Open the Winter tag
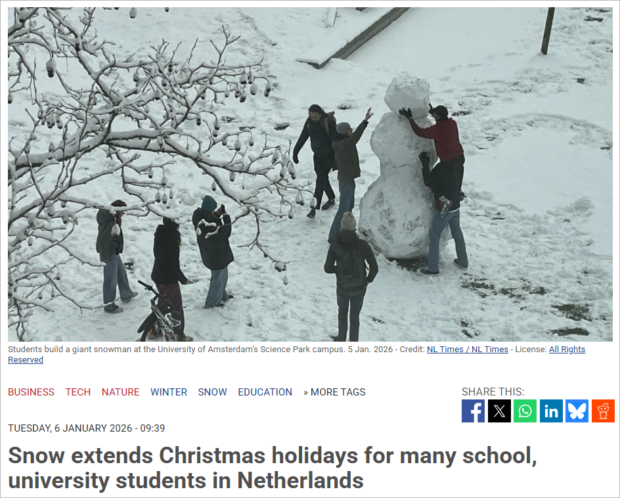Image resolution: width=620 pixels, height=498 pixels. [x=169, y=392]
